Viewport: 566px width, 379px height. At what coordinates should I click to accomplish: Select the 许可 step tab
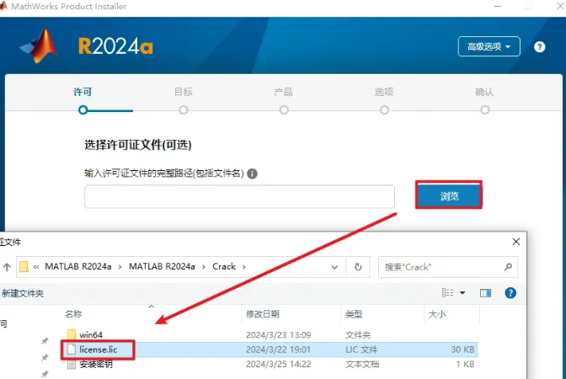(x=83, y=92)
